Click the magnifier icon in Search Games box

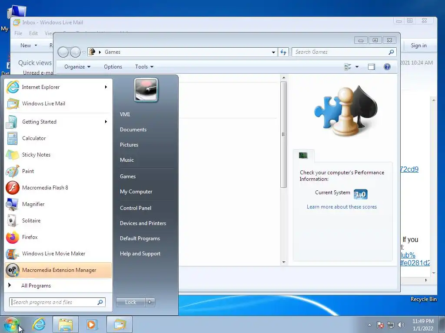(x=392, y=52)
